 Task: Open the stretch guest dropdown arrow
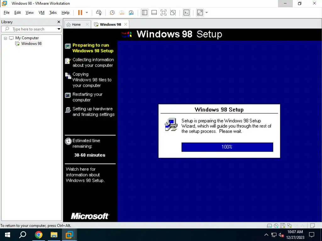point(207,13)
